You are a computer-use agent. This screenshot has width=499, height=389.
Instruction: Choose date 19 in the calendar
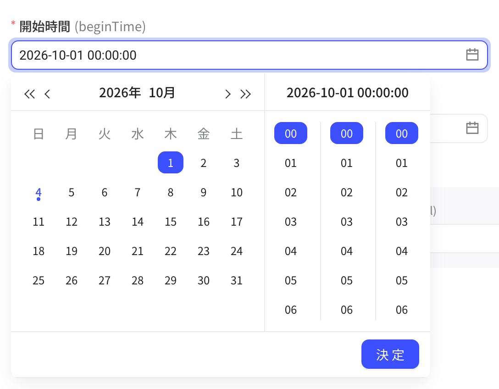[72, 251]
